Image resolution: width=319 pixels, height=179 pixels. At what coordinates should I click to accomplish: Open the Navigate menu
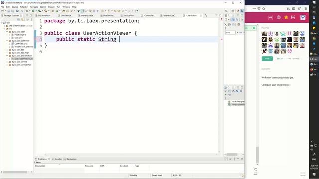[x=34, y=7]
